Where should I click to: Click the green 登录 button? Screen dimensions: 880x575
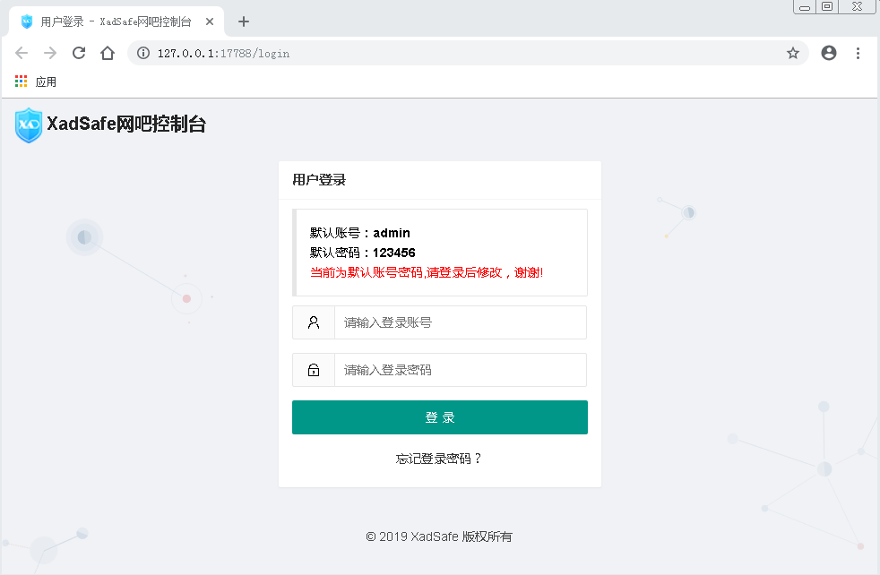[x=439, y=417]
